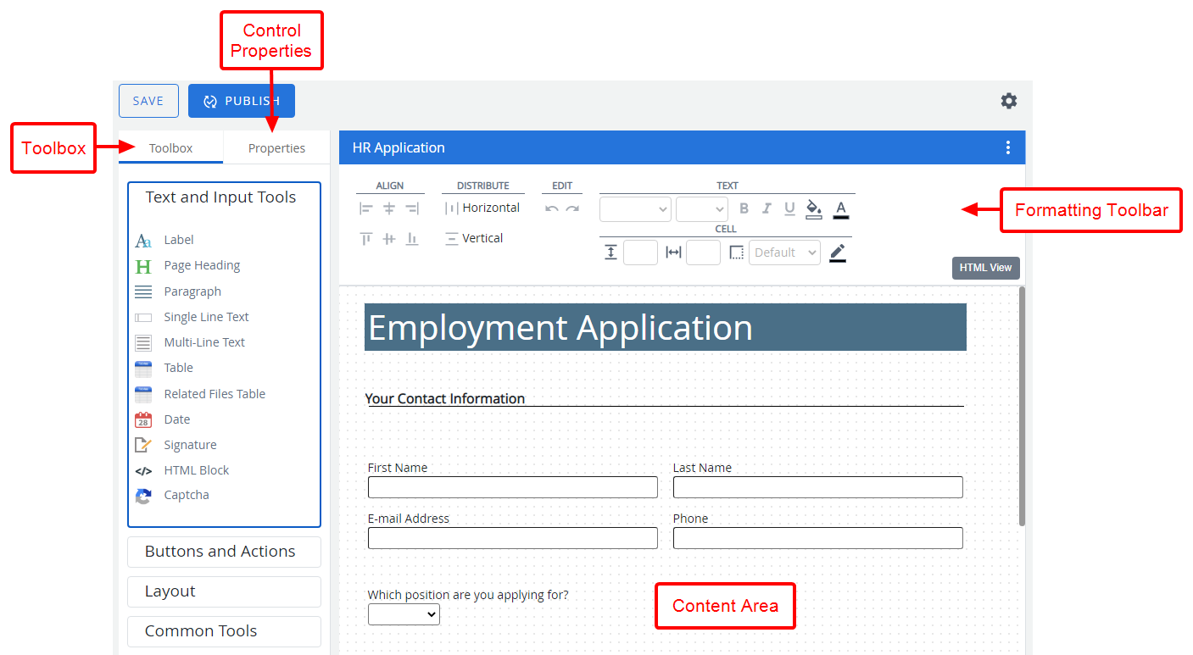This screenshot has width=1193, height=655.
Task: Click the PUBLISH button
Action: coord(242,101)
